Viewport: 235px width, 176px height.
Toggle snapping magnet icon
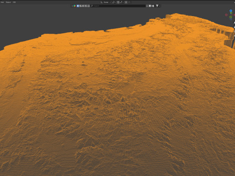118,2
